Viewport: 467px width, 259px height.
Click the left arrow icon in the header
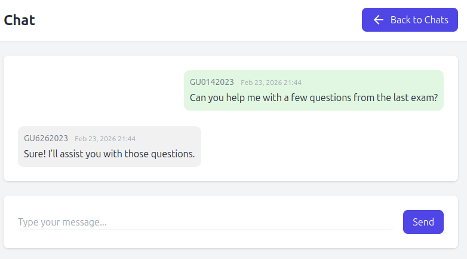click(378, 20)
